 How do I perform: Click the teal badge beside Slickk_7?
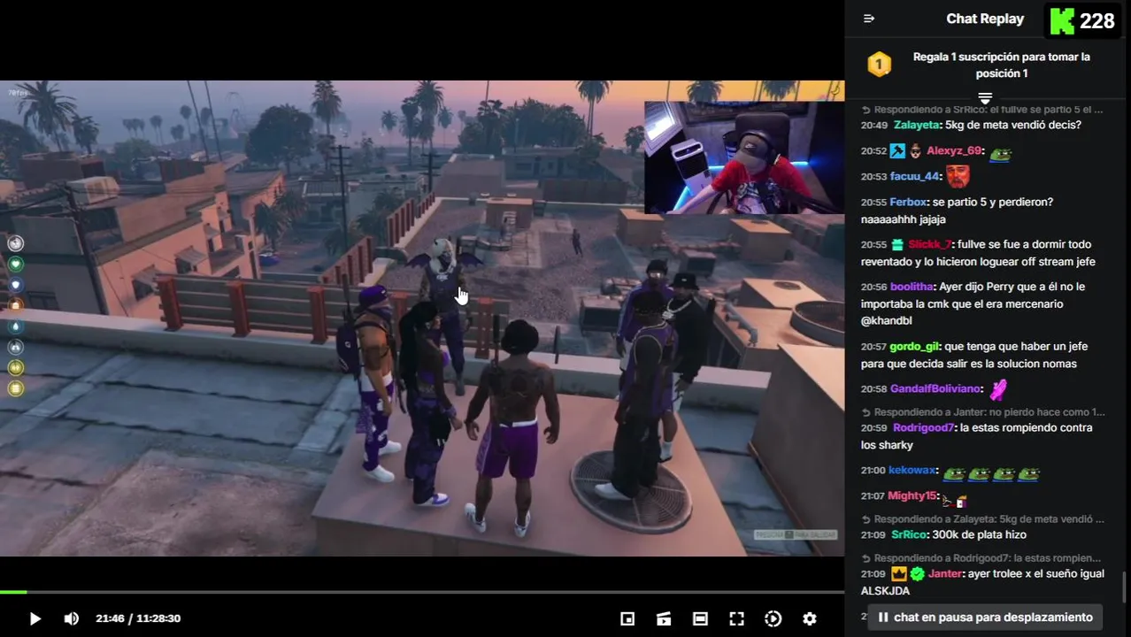897,245
